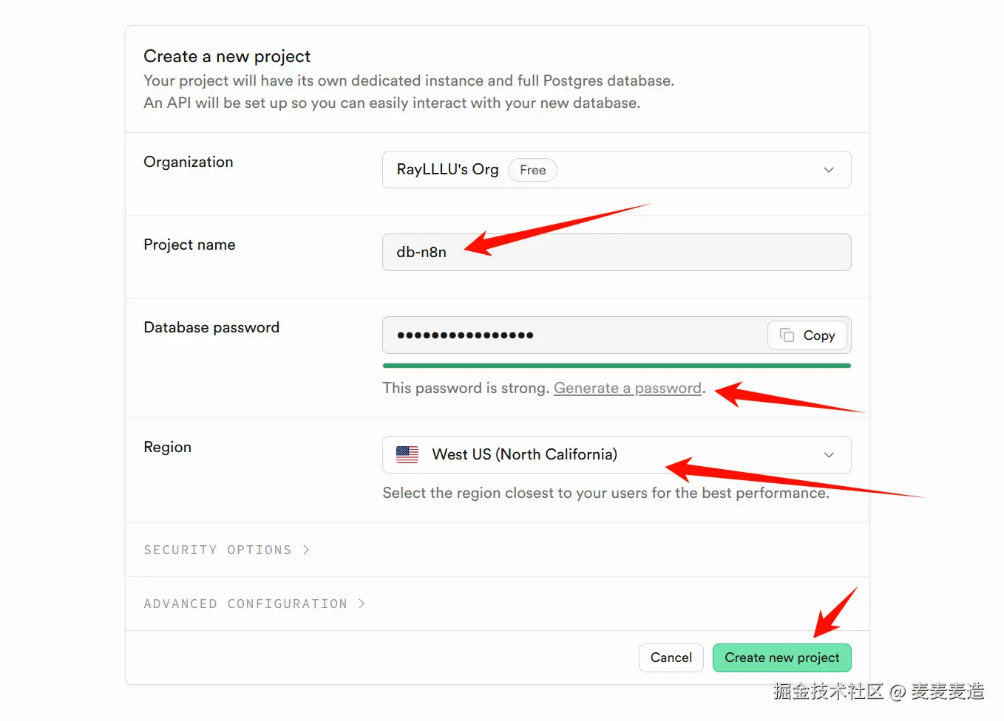Click the Database password label

pos(211,327)
